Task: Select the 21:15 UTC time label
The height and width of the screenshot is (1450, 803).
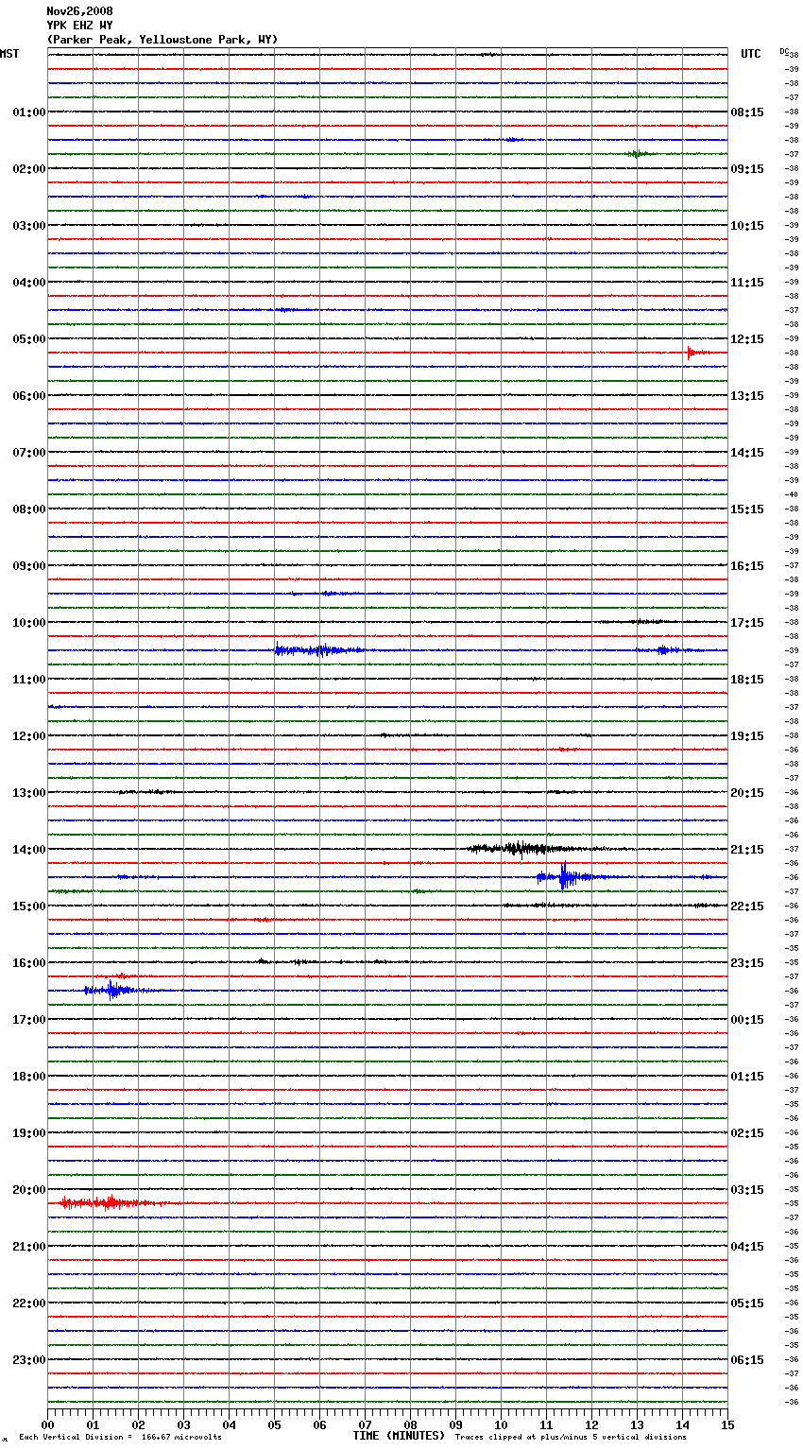Action: 747,850
